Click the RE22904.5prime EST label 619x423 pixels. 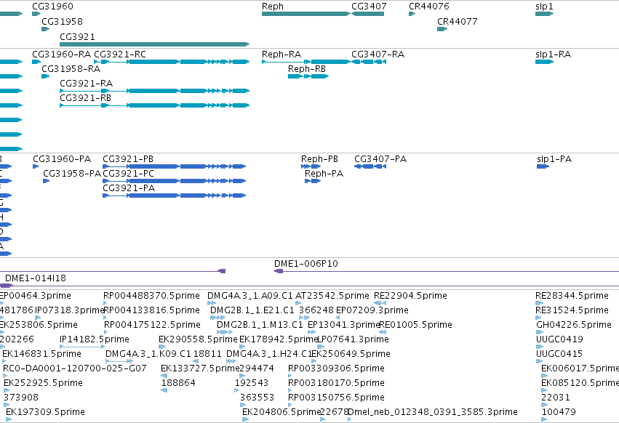[x=410, y=296]
